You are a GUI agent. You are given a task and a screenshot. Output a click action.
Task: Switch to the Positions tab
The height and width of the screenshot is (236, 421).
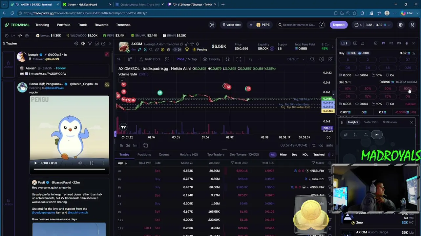tap(144, 155)
